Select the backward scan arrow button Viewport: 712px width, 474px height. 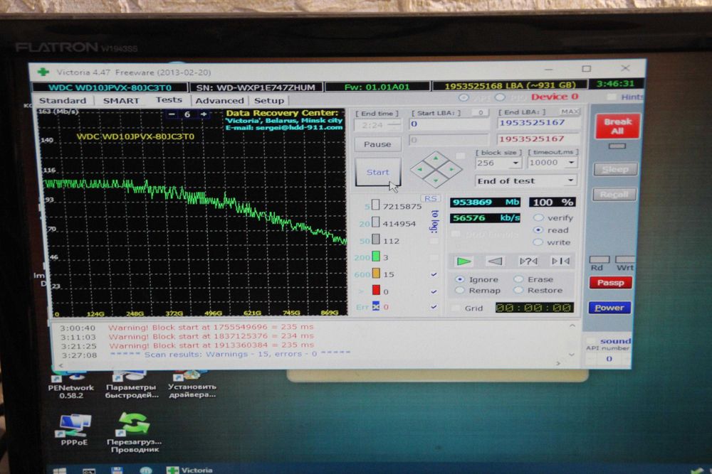point(495,261)
